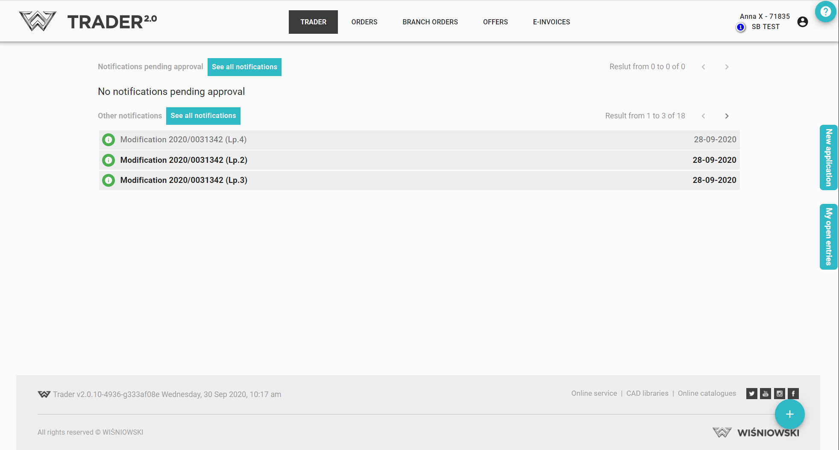Click the round plus floating button
839x450 pixels.
click(789, 414)
